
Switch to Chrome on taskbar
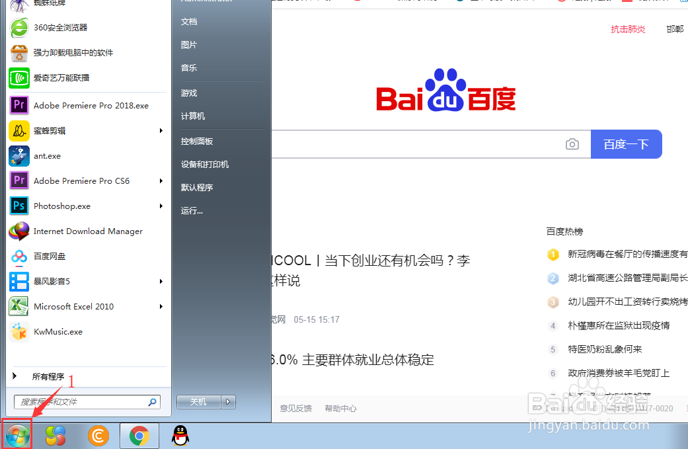pyautogui.click(x=139, y=436)
